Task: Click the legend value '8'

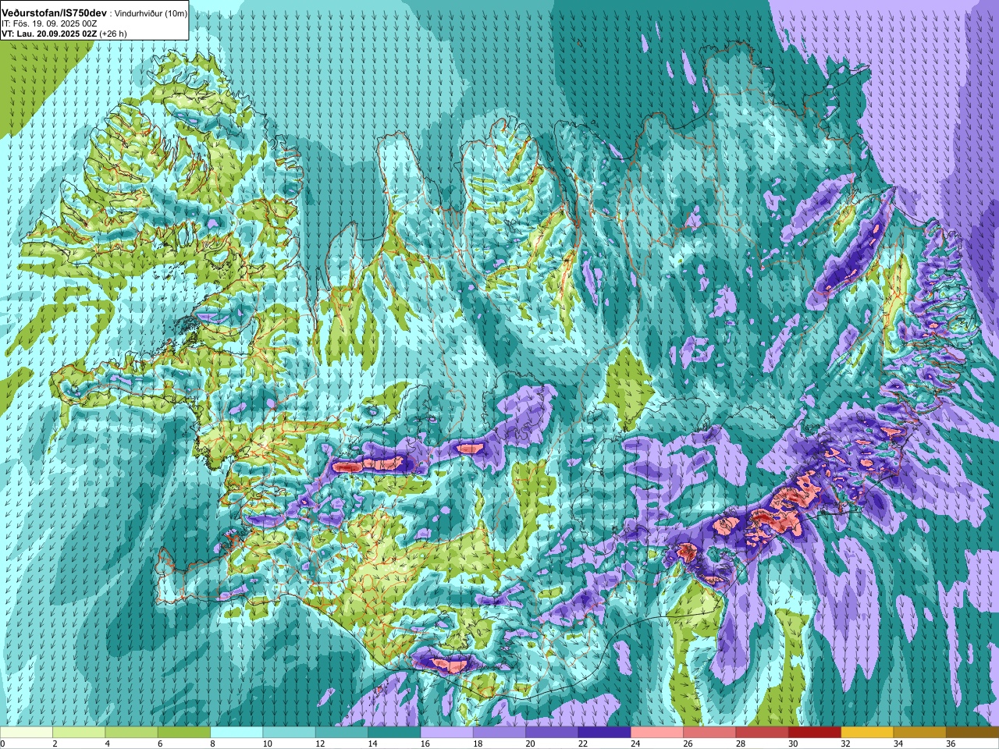Action: click(212, 744)
